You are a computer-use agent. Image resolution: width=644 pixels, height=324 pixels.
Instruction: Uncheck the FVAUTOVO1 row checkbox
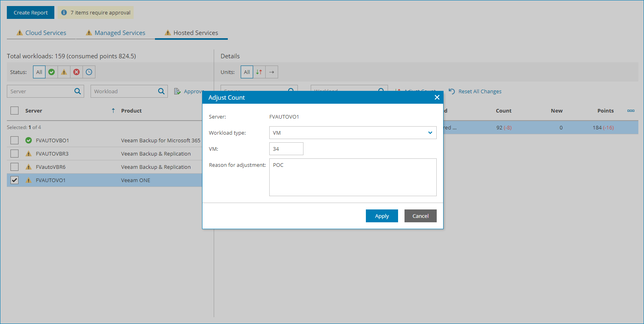tap(14, 180)
